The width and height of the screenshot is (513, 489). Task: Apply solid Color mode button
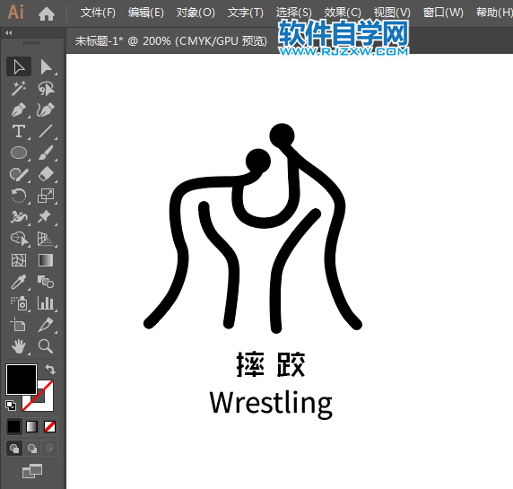(14, 426)
